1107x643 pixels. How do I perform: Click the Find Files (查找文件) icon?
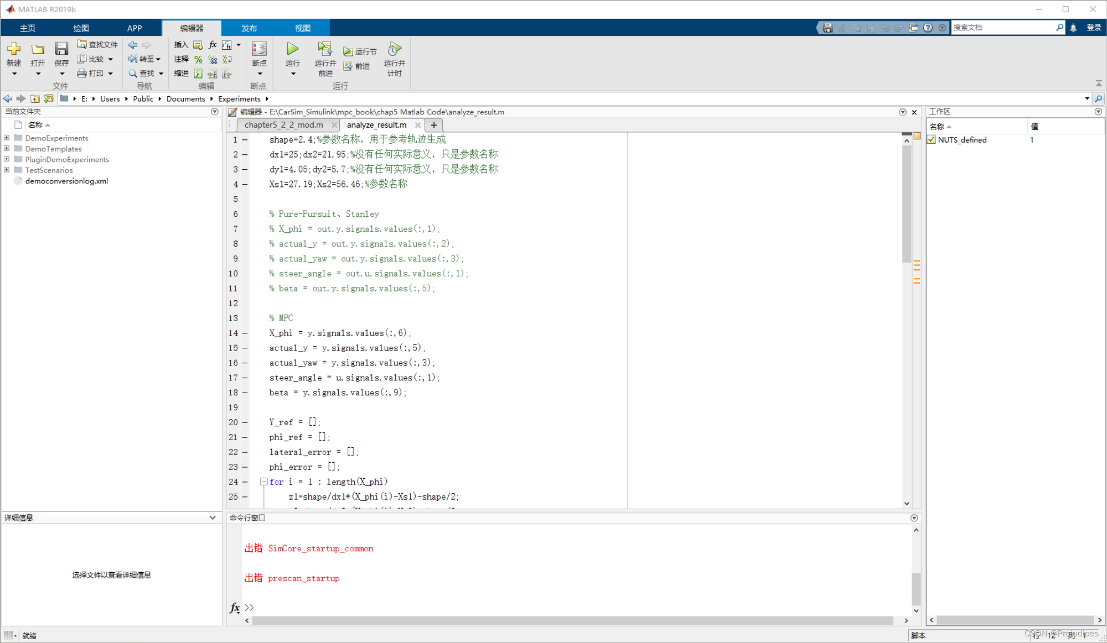[x=81, y=44]
